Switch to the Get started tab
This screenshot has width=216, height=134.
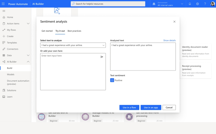coord(47,31)
